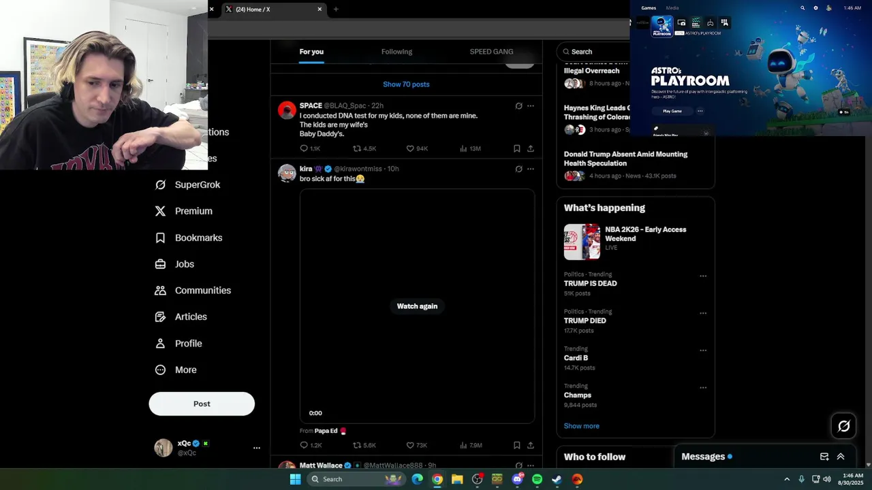Compose a new message in Messages
This screenshot has width=872, height=490.
coord(824,457)
